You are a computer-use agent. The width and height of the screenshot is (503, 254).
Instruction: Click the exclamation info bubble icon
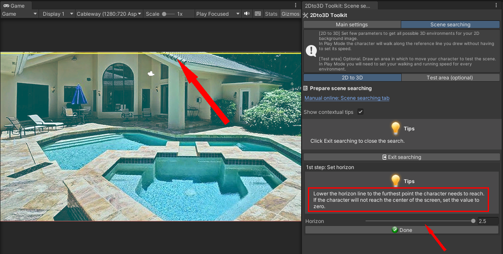311,51
